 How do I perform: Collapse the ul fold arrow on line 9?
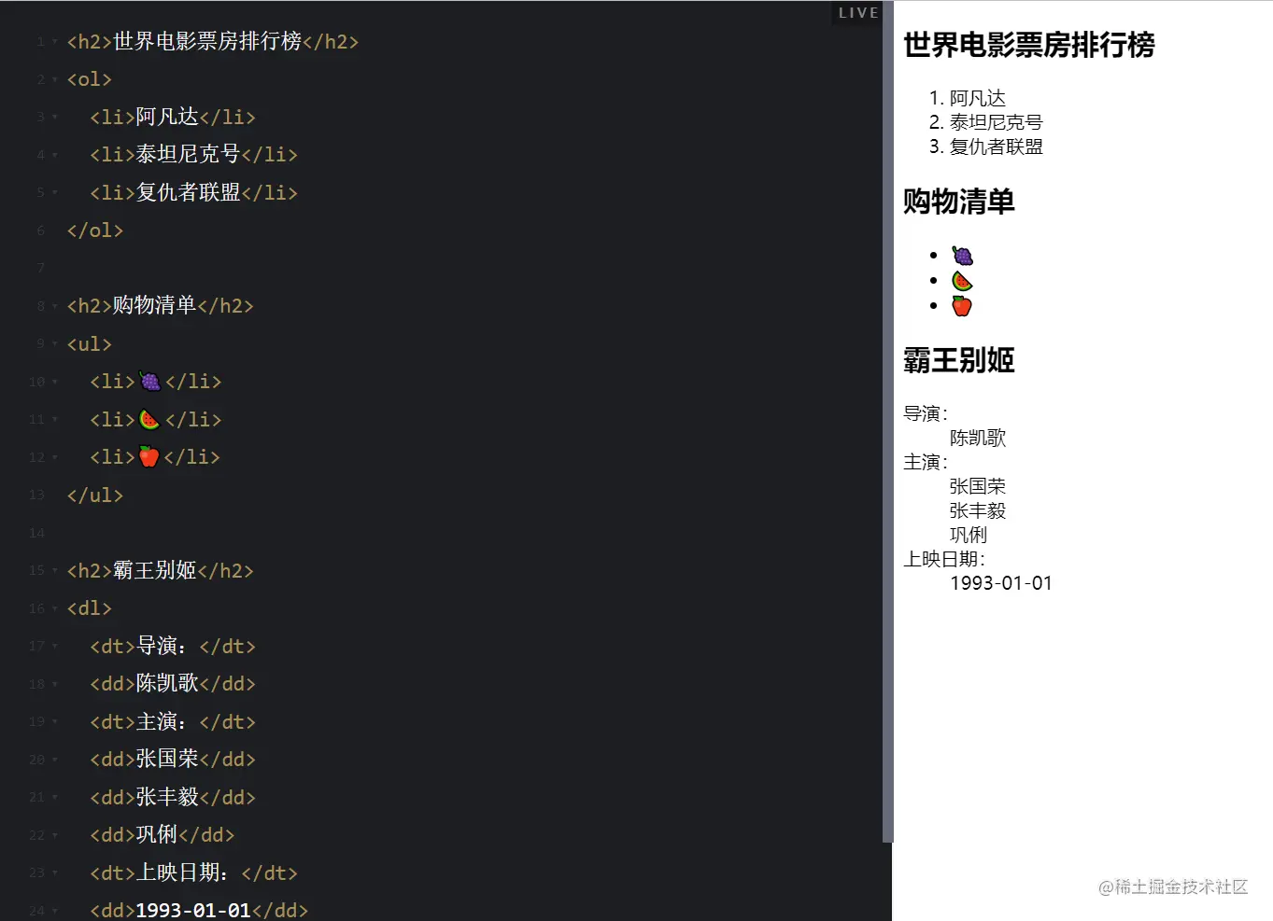click(55, 344)
